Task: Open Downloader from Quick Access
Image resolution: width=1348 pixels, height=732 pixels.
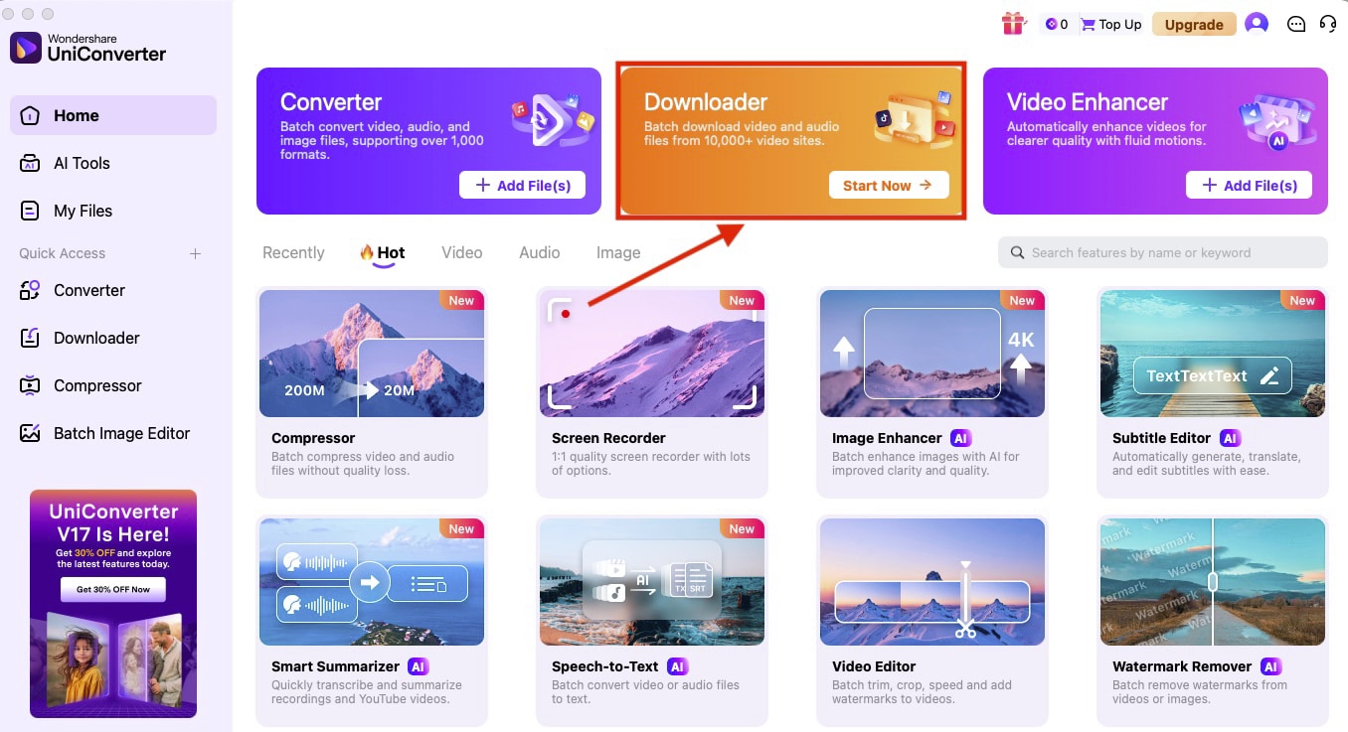Action: pos(113,338)
